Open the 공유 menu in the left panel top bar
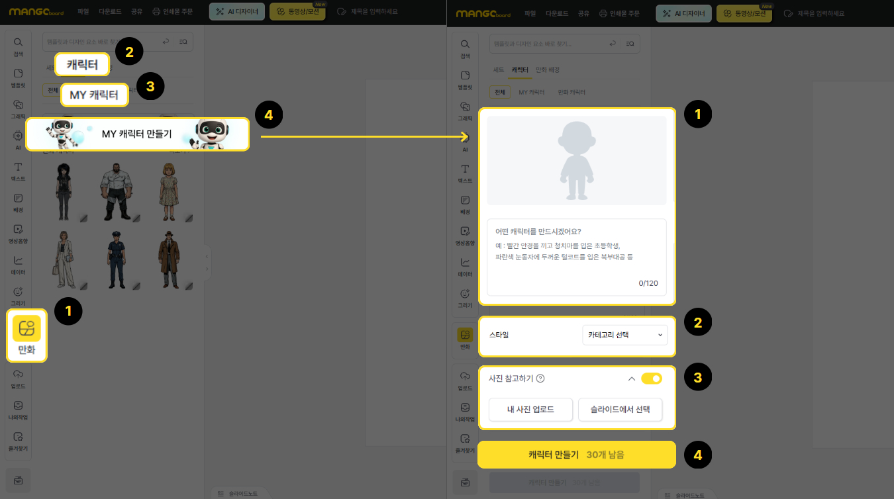This screenshot has width=894, height=499. tap(138, 12)
